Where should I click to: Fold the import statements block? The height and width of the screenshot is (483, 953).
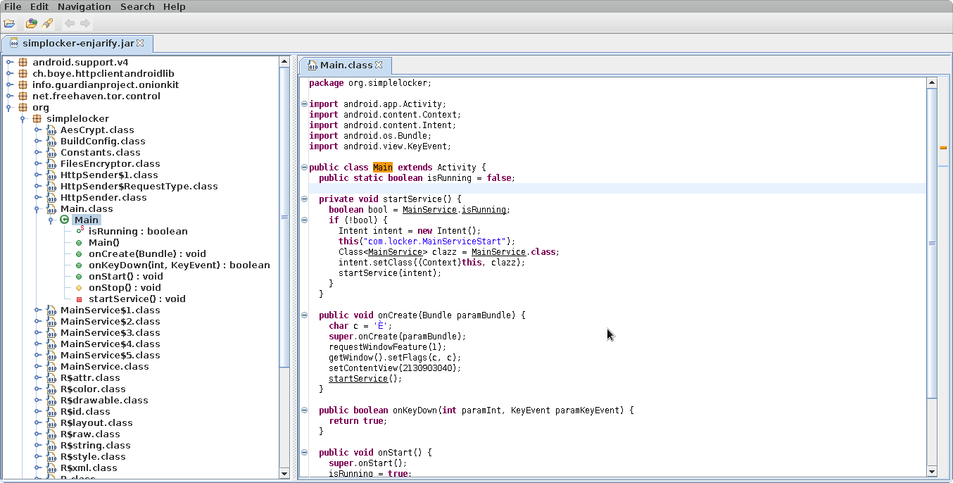point(304,104)
